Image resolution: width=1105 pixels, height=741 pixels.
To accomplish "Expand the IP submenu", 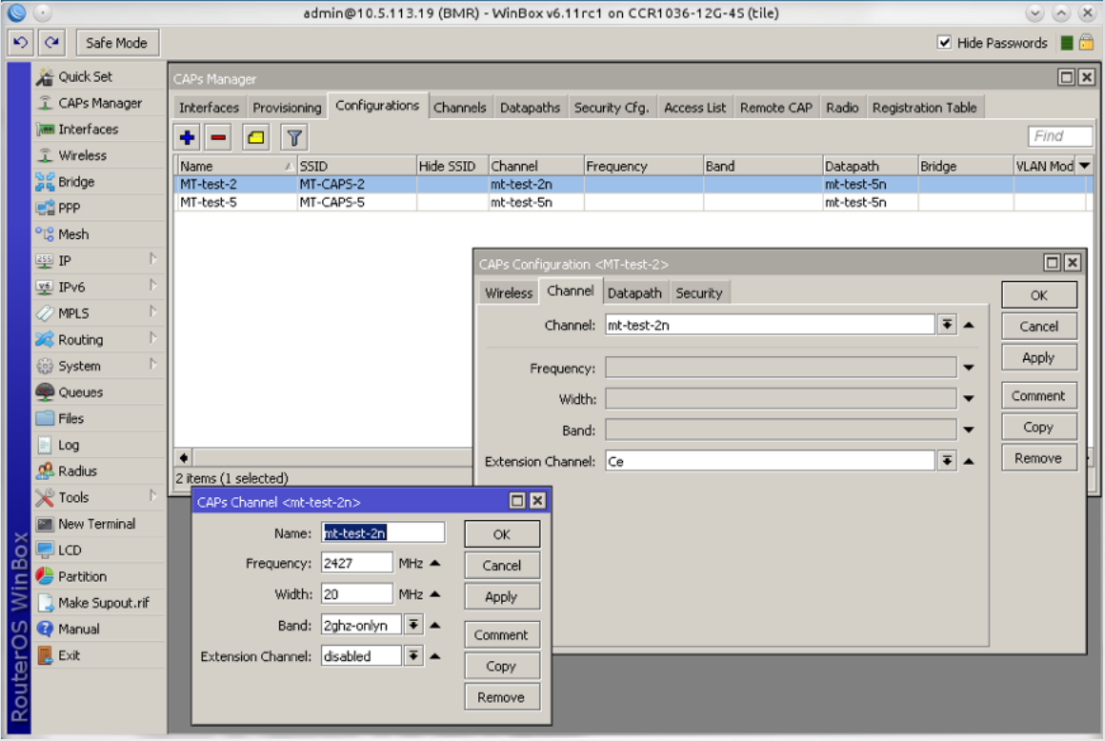I will click(153, 260).
